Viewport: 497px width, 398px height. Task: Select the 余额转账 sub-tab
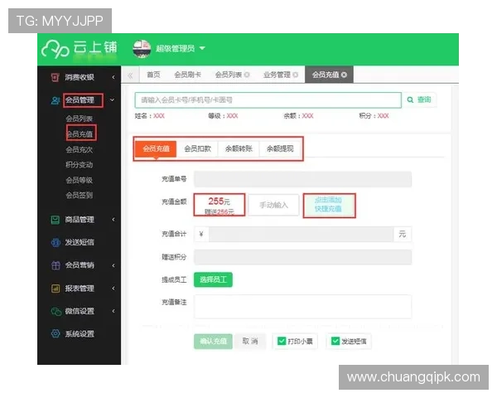(239, 148)
